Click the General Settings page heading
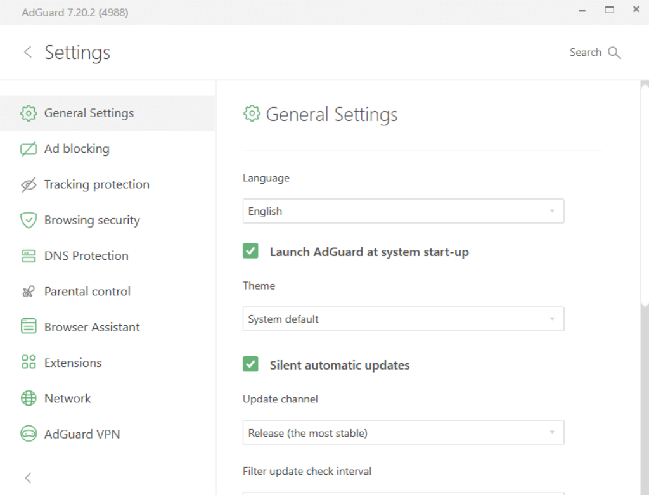The width and height of the screenshot is (649, 495). coord(331,115)
